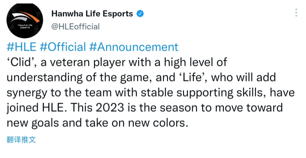Open the Hanwha Life Esports profile avatar

(25, 20)
